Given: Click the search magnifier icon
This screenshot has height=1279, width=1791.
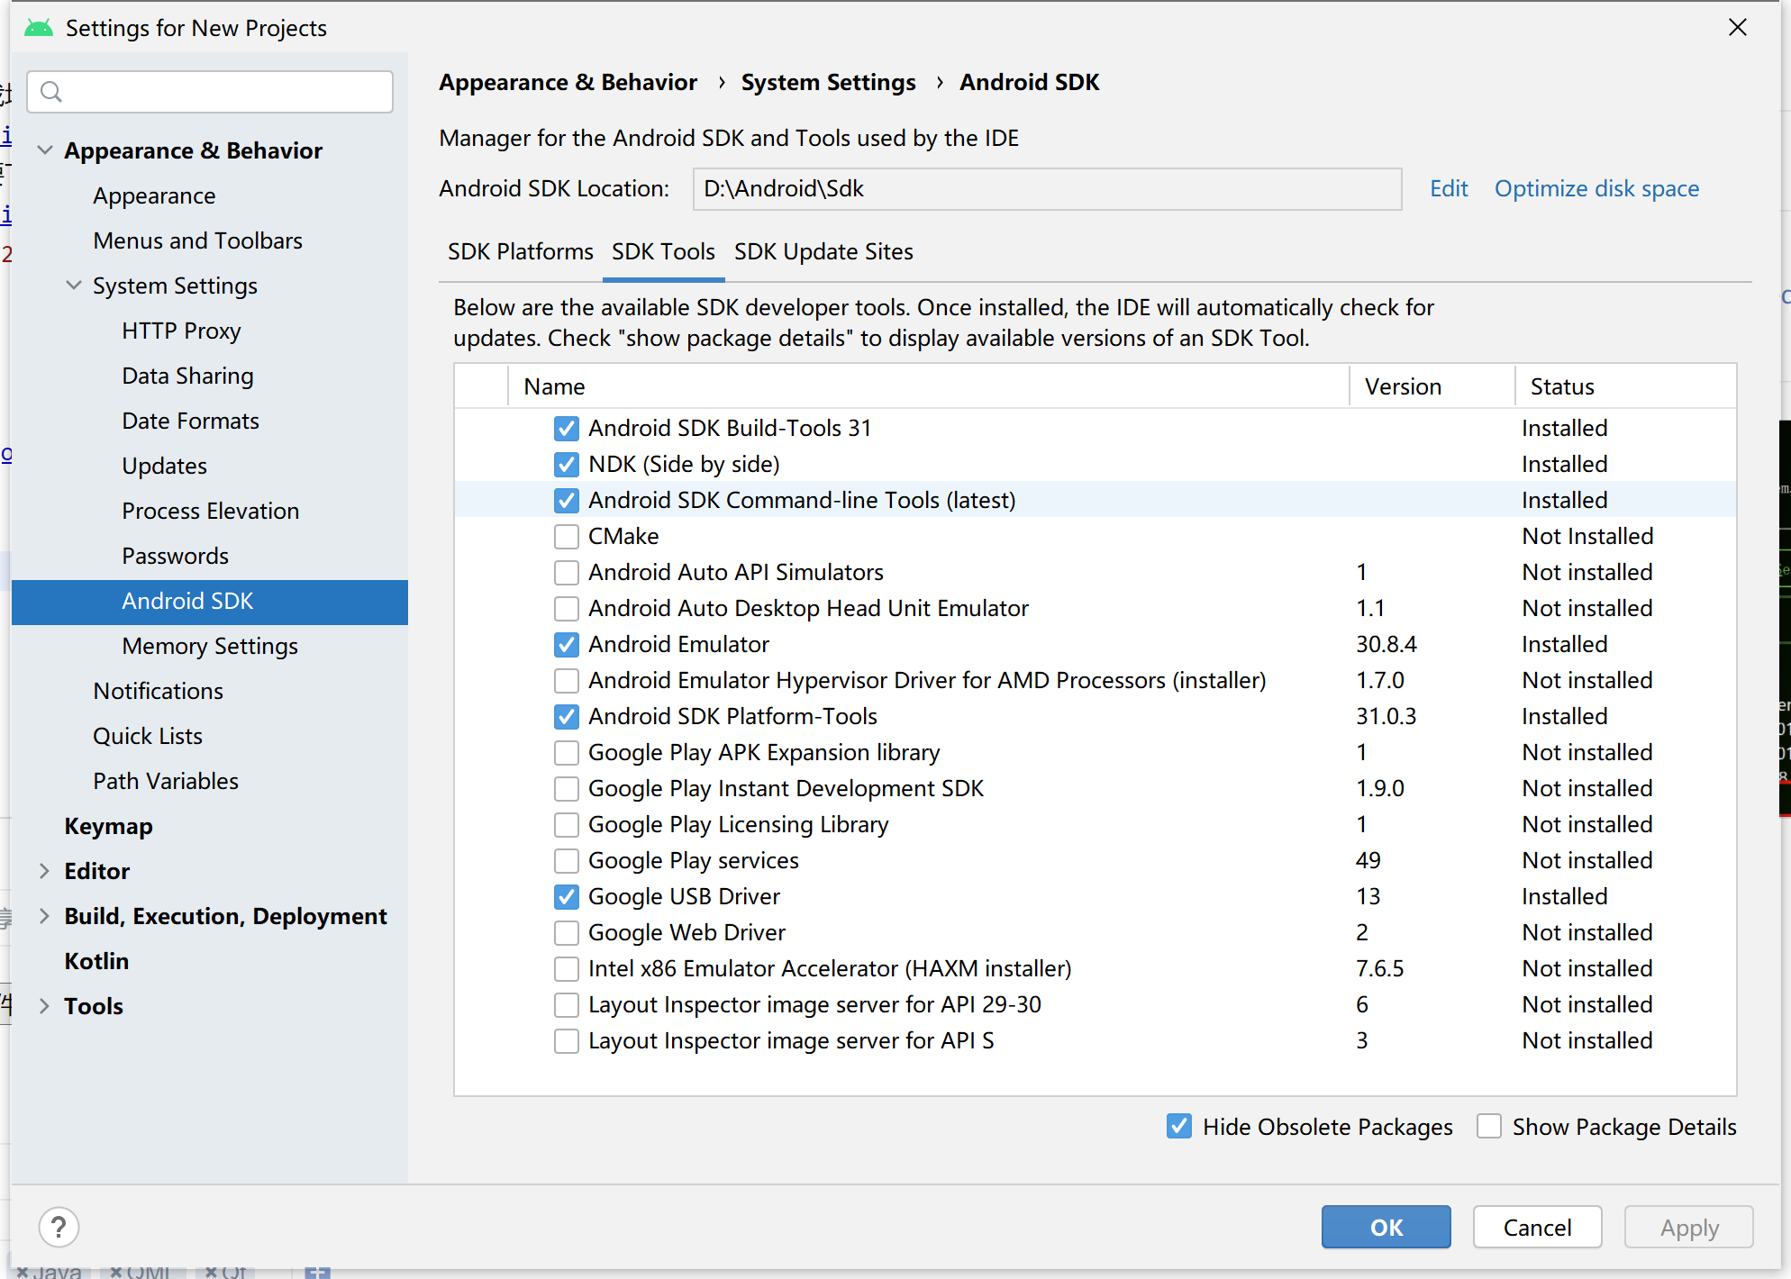Looking at the screenshot, I should click(x=51, y=92).
